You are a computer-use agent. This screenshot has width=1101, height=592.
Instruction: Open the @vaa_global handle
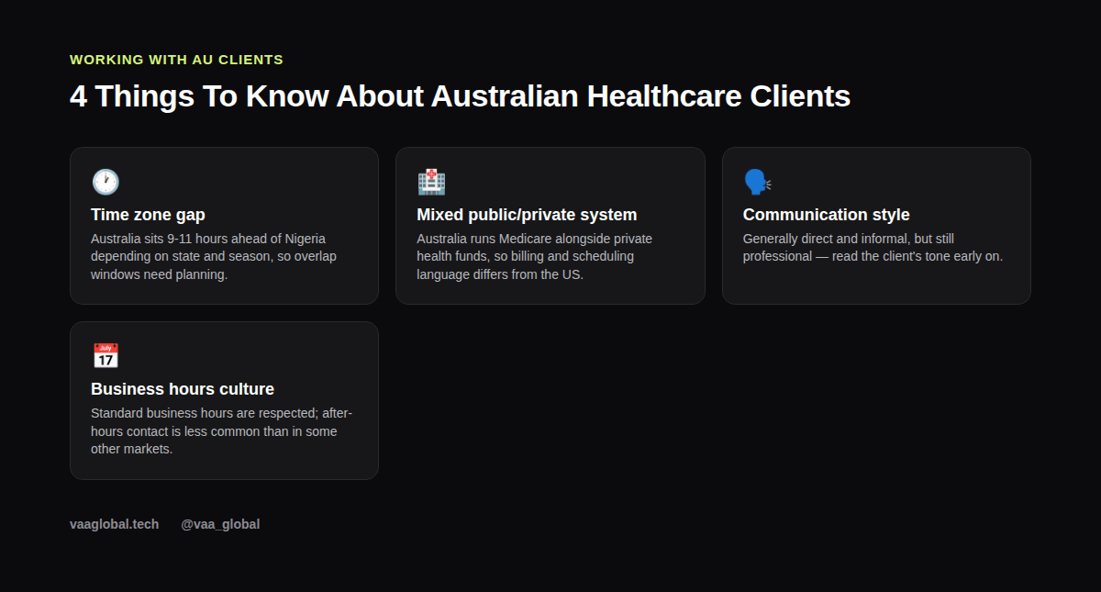(220, 524)
